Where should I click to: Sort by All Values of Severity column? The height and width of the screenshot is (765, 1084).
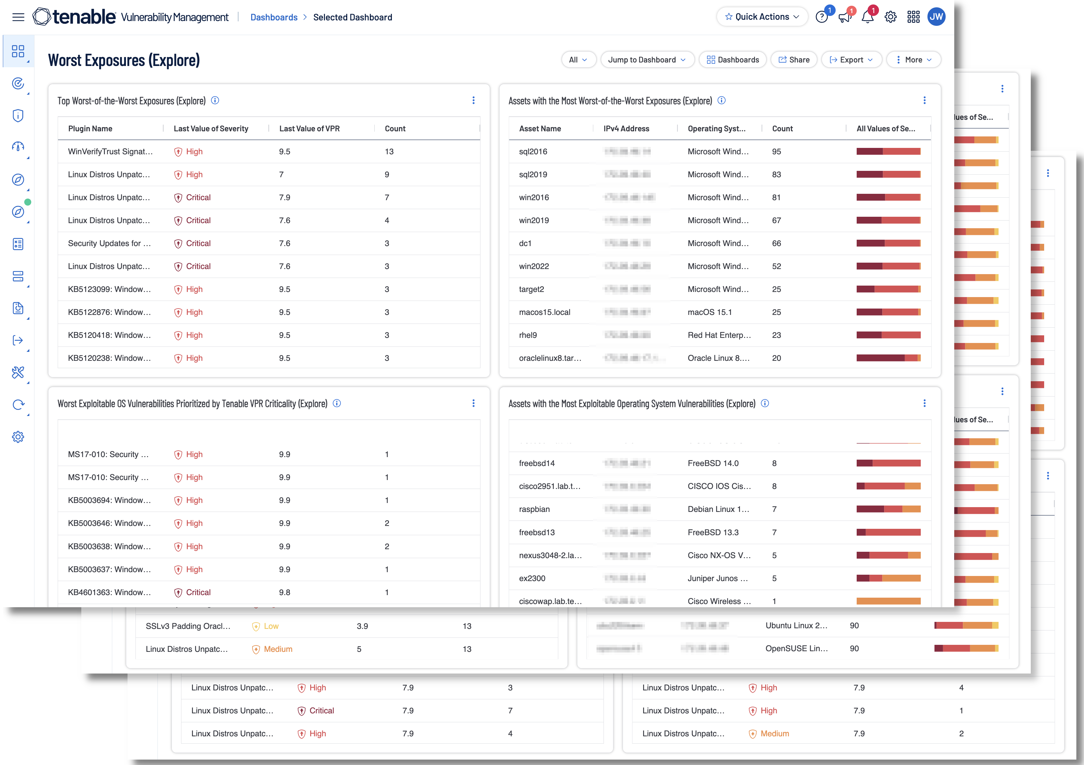[x=886, y=129]
